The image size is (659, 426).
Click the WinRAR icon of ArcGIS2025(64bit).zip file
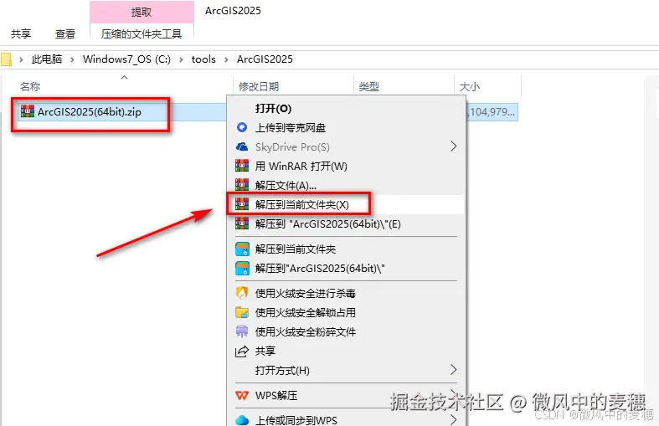28,111
